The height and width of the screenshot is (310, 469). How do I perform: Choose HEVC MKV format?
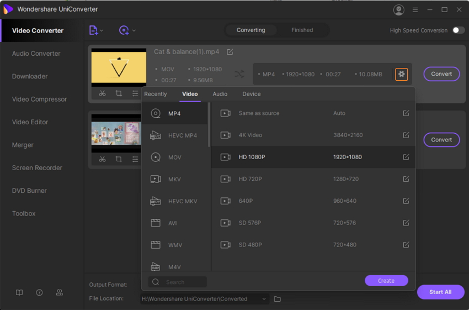coord(175,201)
